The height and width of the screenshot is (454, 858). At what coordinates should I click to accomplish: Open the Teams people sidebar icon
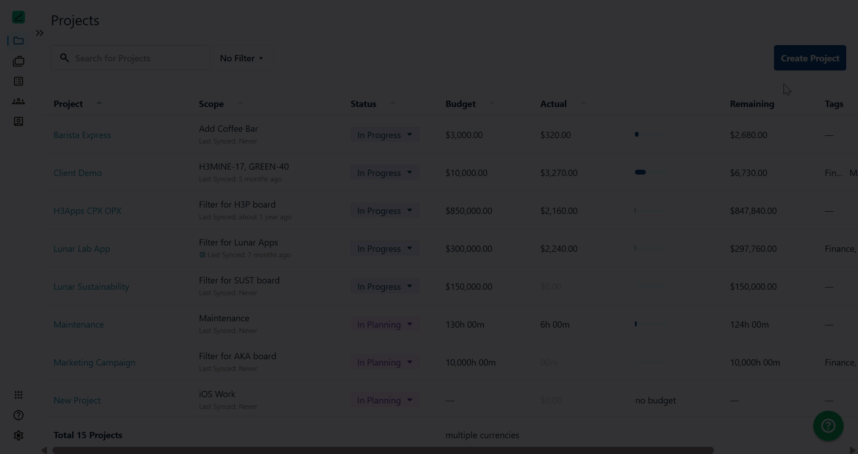click(19, 102)
